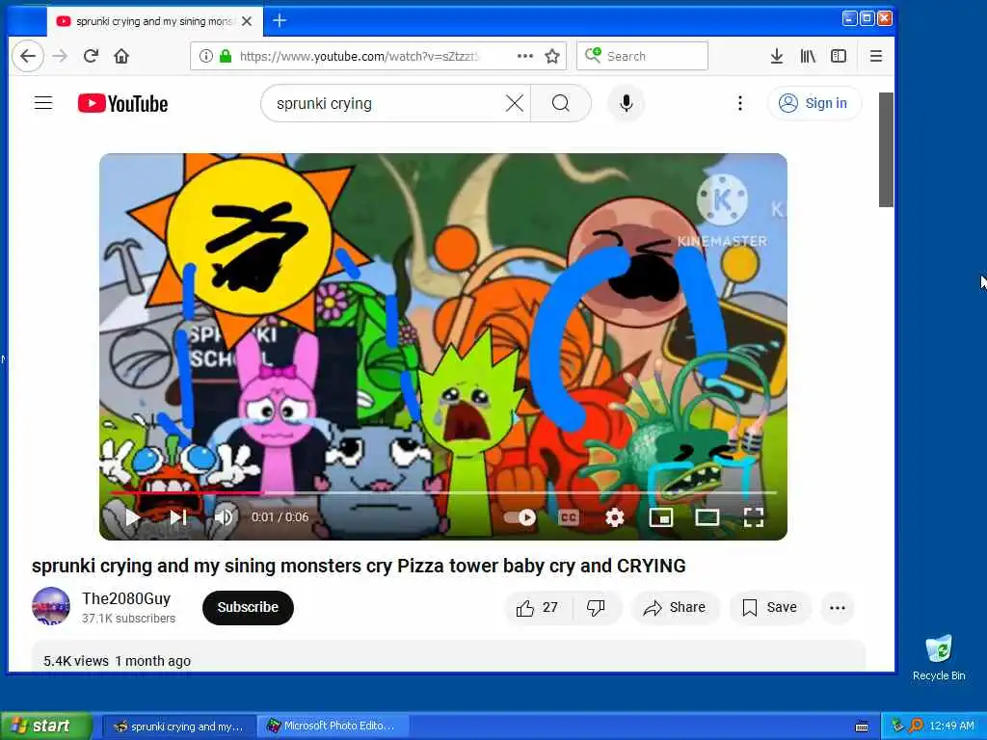Image resolution: width=987 pixels, height=740 pixels.
Task: Dislike the video with thumbs down
Action: [x=596, y=607]
